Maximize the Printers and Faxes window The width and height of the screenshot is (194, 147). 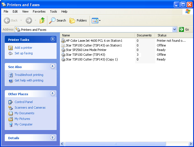183,5
